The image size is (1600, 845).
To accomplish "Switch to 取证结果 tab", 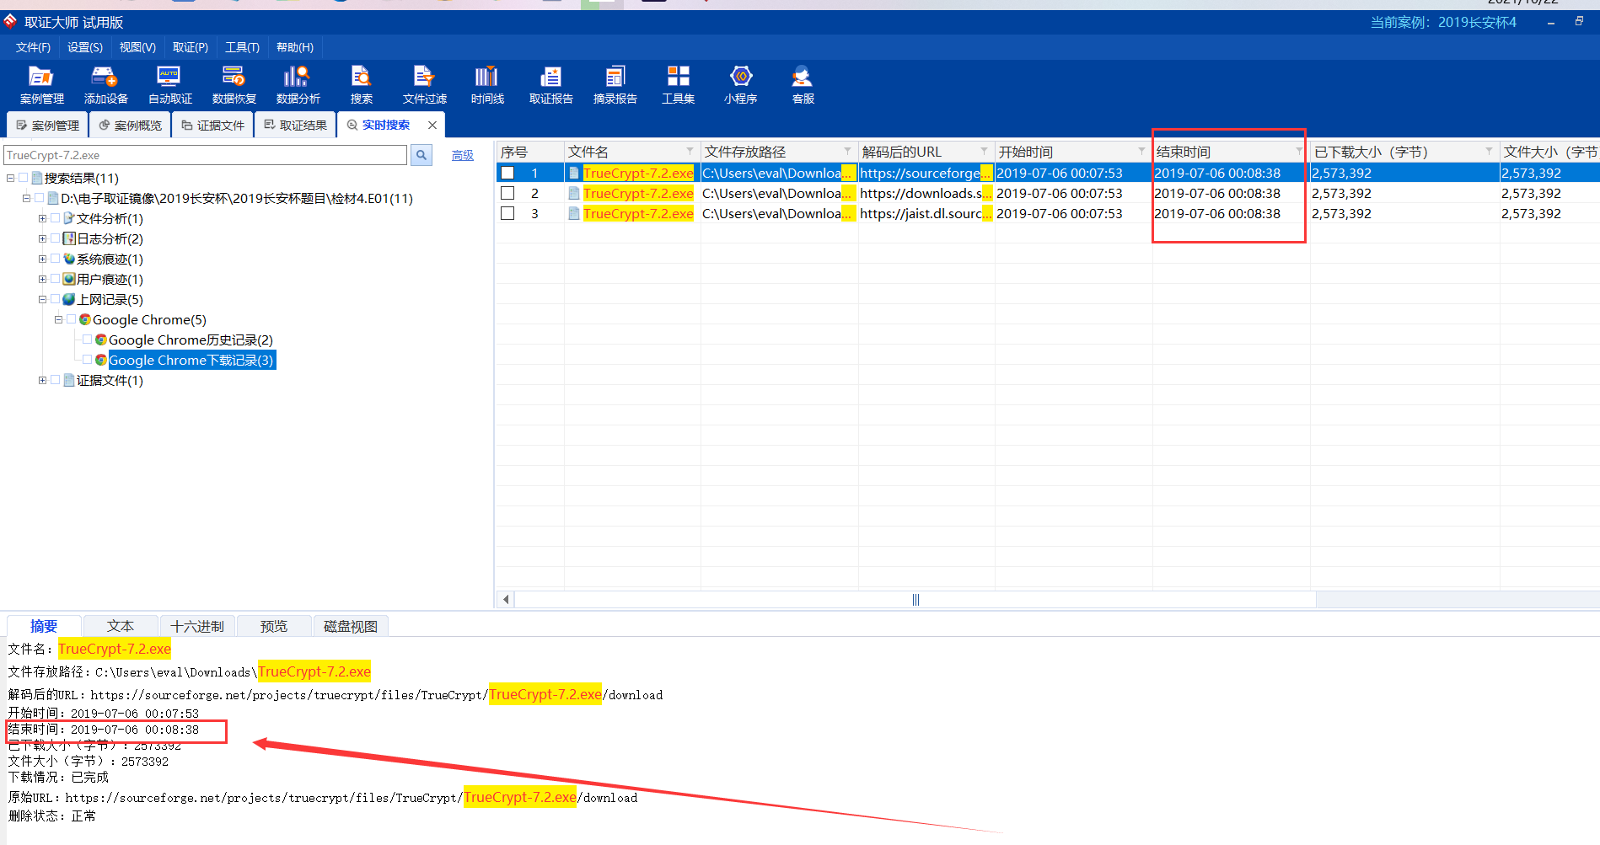I will 295,125.
